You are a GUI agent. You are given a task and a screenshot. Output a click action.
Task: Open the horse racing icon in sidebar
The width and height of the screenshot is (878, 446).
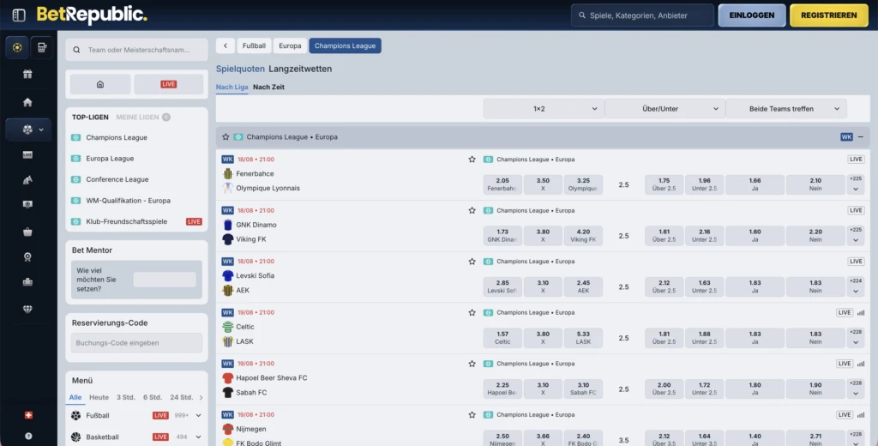tap(27, 180)
